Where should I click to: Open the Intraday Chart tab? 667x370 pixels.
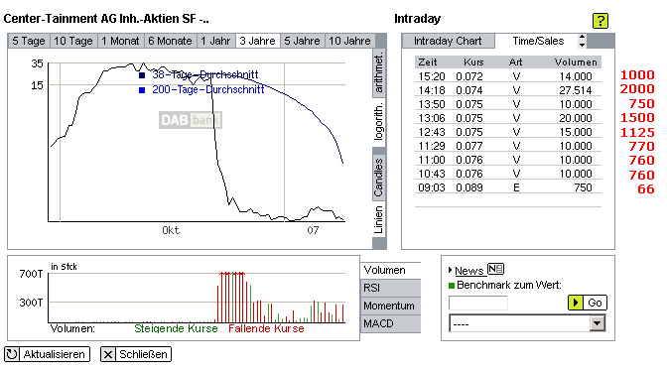pyautogui.click(x=448, y=41)
